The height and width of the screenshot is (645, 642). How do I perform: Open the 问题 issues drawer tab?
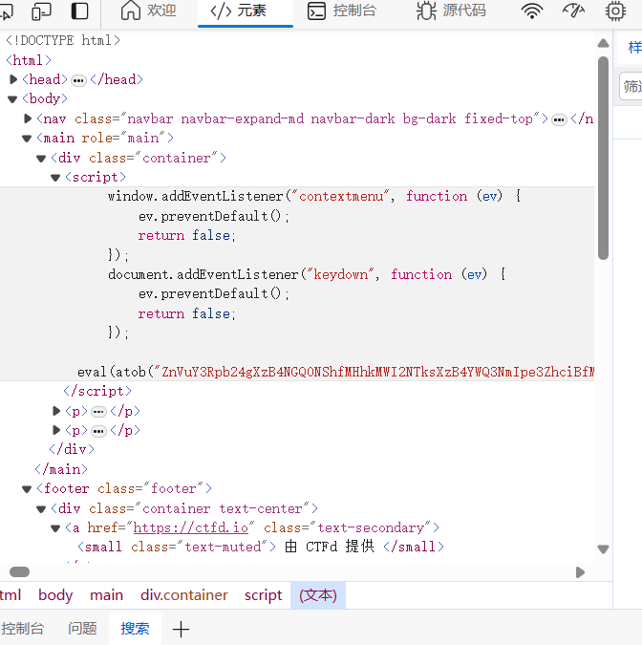[x=82, y=628]
